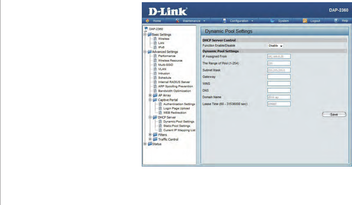
Task: Click the AP Array folder icon
Action: pyautogui.click(x=155, y=95)
